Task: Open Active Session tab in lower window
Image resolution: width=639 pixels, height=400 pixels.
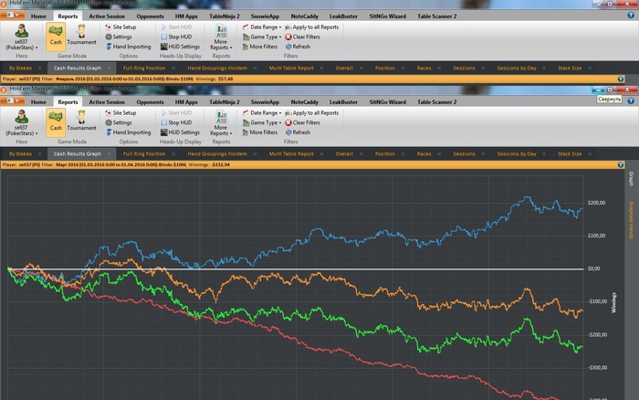Action: [x=107, y=102]
